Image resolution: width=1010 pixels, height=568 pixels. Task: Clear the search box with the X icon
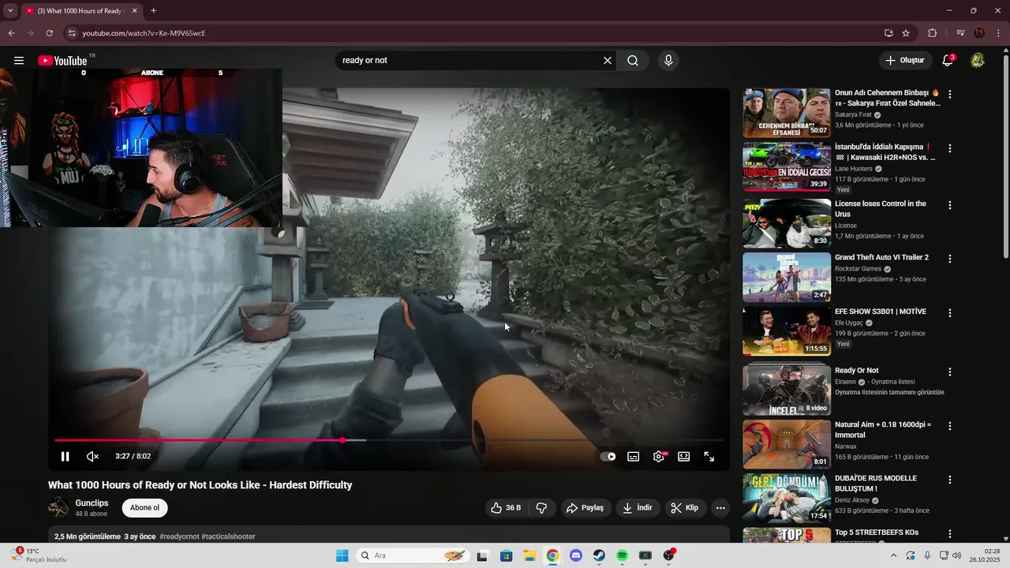608,61
